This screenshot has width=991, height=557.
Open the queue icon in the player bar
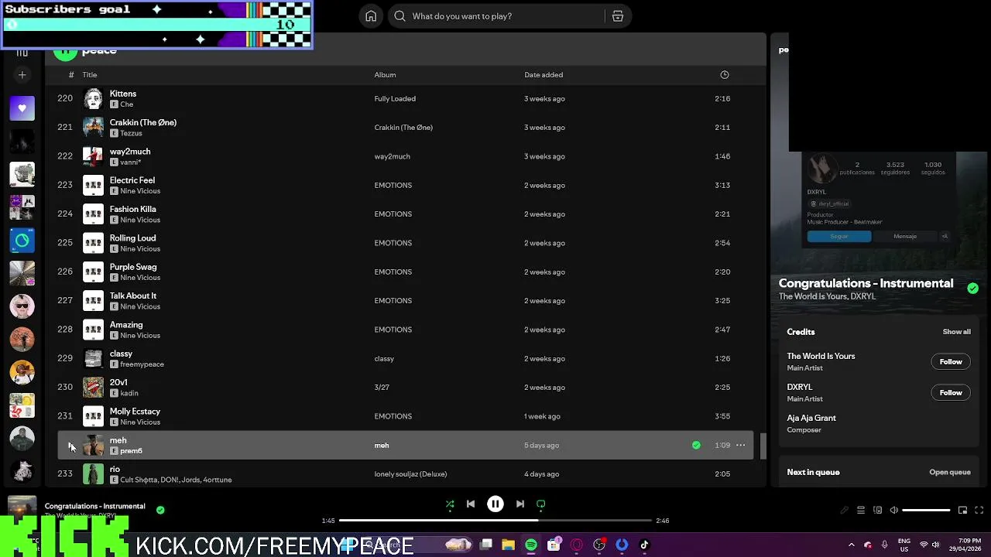[x=861, y=511]
